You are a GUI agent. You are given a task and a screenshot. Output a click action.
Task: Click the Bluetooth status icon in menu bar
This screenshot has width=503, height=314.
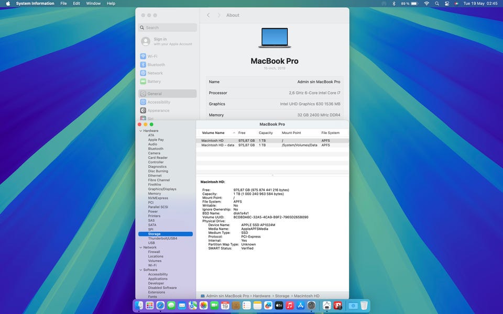pos(394,4)
